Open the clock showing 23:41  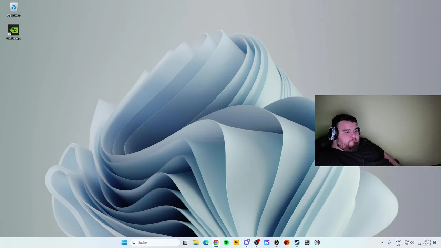point(424,242)
